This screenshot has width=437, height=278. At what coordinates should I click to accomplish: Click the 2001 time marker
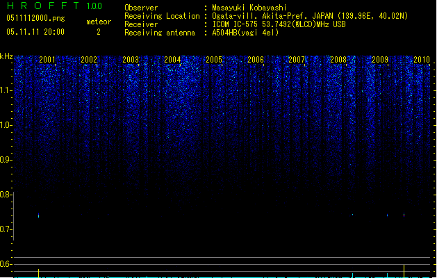pos(47,59)
